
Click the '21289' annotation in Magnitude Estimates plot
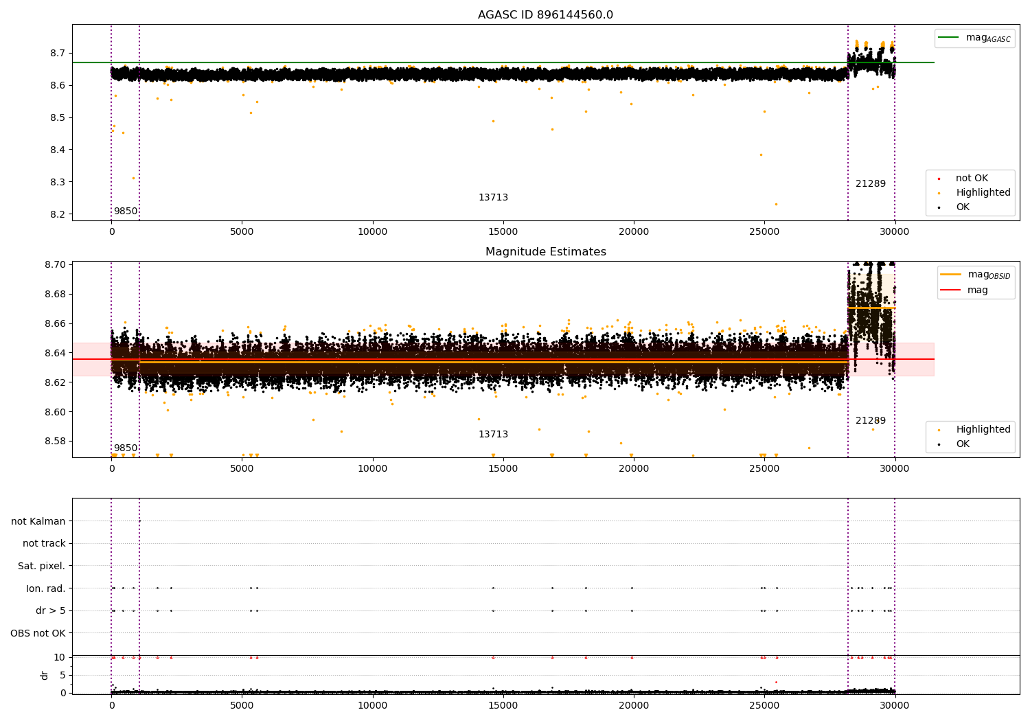pyautogui.click(x=870, y=421)
